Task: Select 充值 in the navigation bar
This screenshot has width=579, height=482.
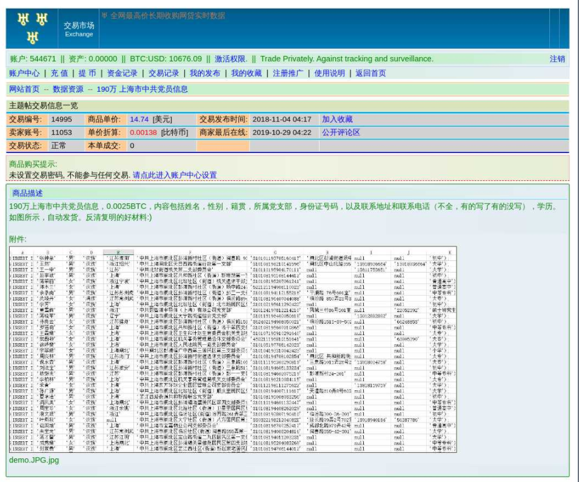Action: (59, 73)
